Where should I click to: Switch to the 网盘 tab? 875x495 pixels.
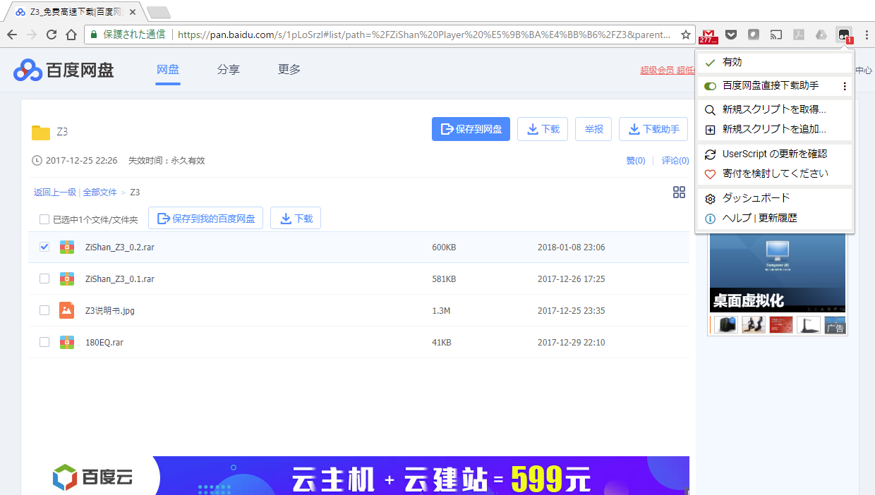pos(168,70)
